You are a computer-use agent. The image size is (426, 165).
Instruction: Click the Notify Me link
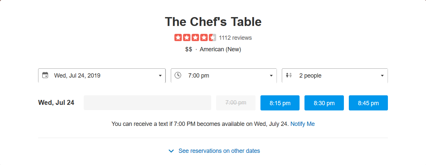pyautogui.click(x=303, y=124)
